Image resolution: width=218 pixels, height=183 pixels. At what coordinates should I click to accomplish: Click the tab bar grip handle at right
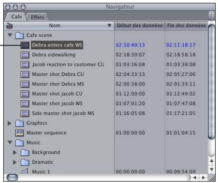pos(212,16)
